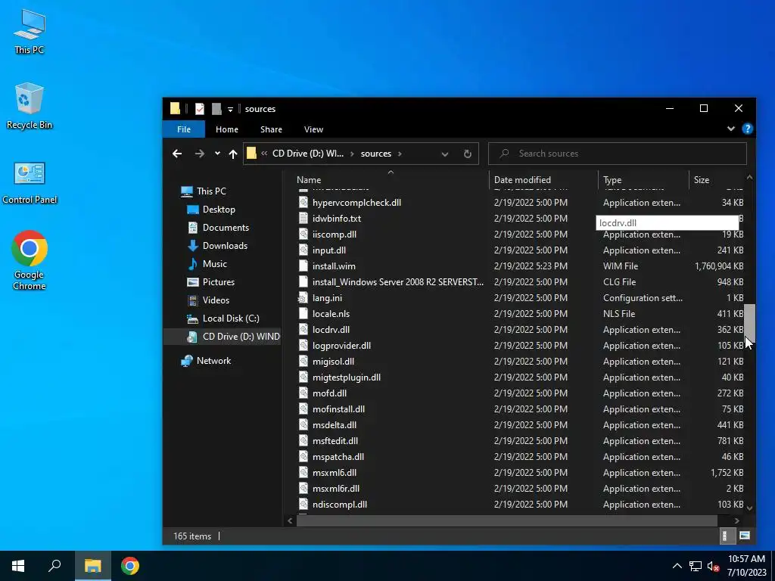Show hidden system tray icons
This screenshot has width=775, height=581.
coord(677,566)
